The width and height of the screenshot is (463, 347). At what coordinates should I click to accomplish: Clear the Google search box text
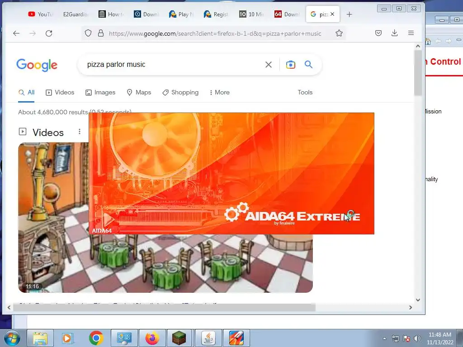[x=269, y=65]
